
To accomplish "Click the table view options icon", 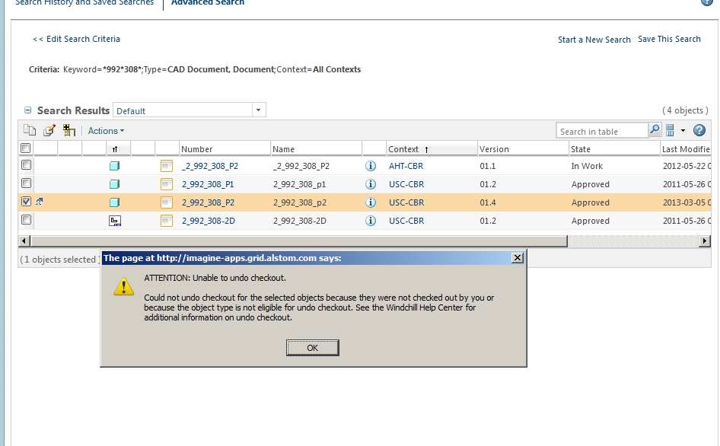I will click(670, 130).
